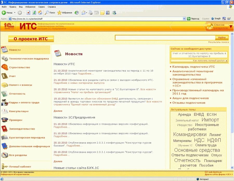Click the helmet icon beside Строительство
The width and height of the screenshot is (234, 181).
pyautogui.click(x=4, y=67)
